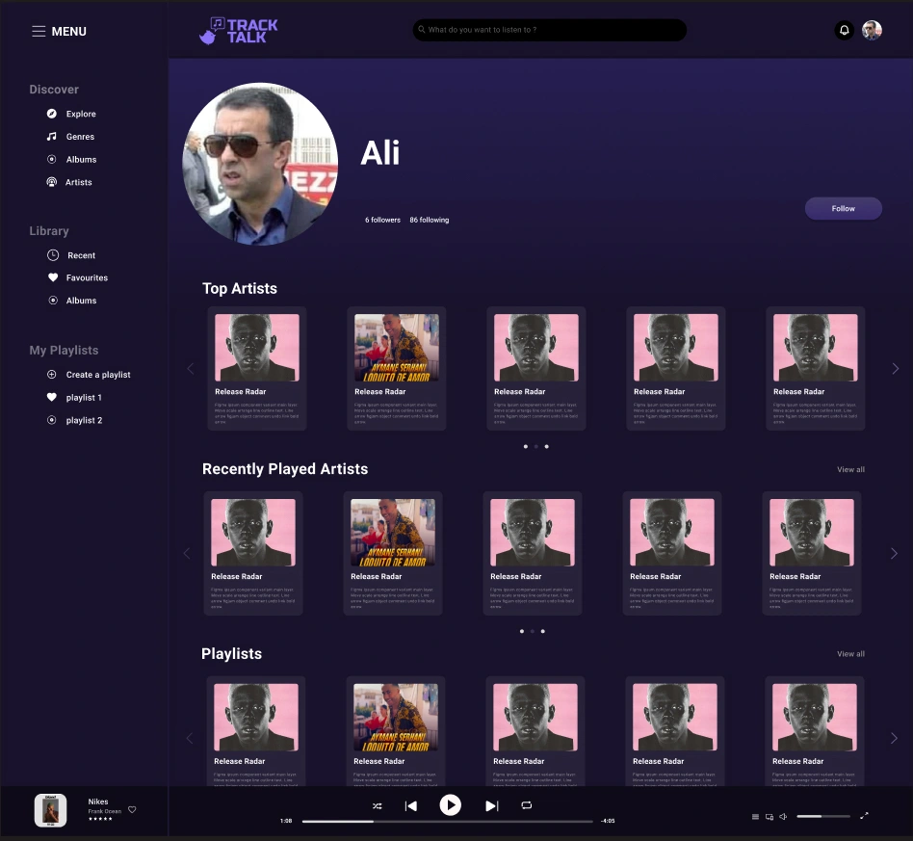
Task: Click the Genres music note icon
Action: tap(52, 136)
